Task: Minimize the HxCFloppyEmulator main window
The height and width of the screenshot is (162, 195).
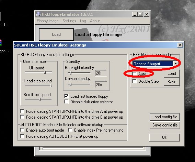Action: [x=135, y=14]
